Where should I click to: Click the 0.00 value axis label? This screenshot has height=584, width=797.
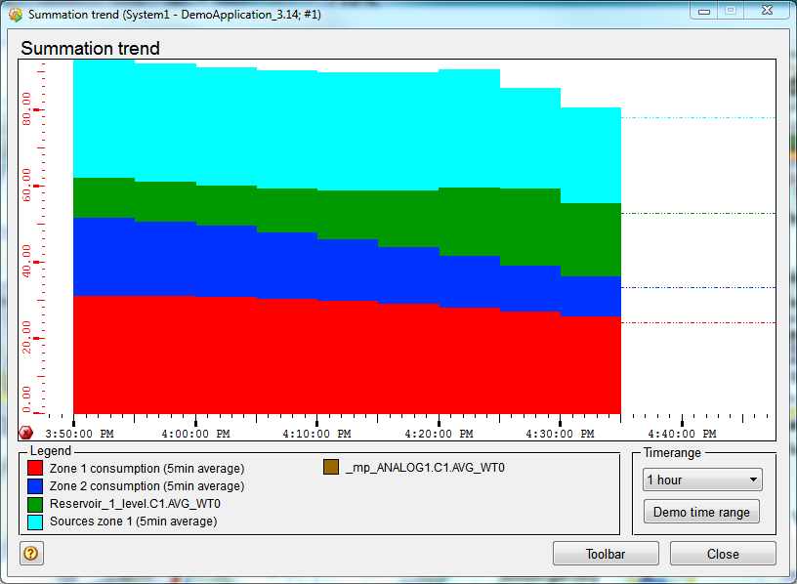[26, 400]
